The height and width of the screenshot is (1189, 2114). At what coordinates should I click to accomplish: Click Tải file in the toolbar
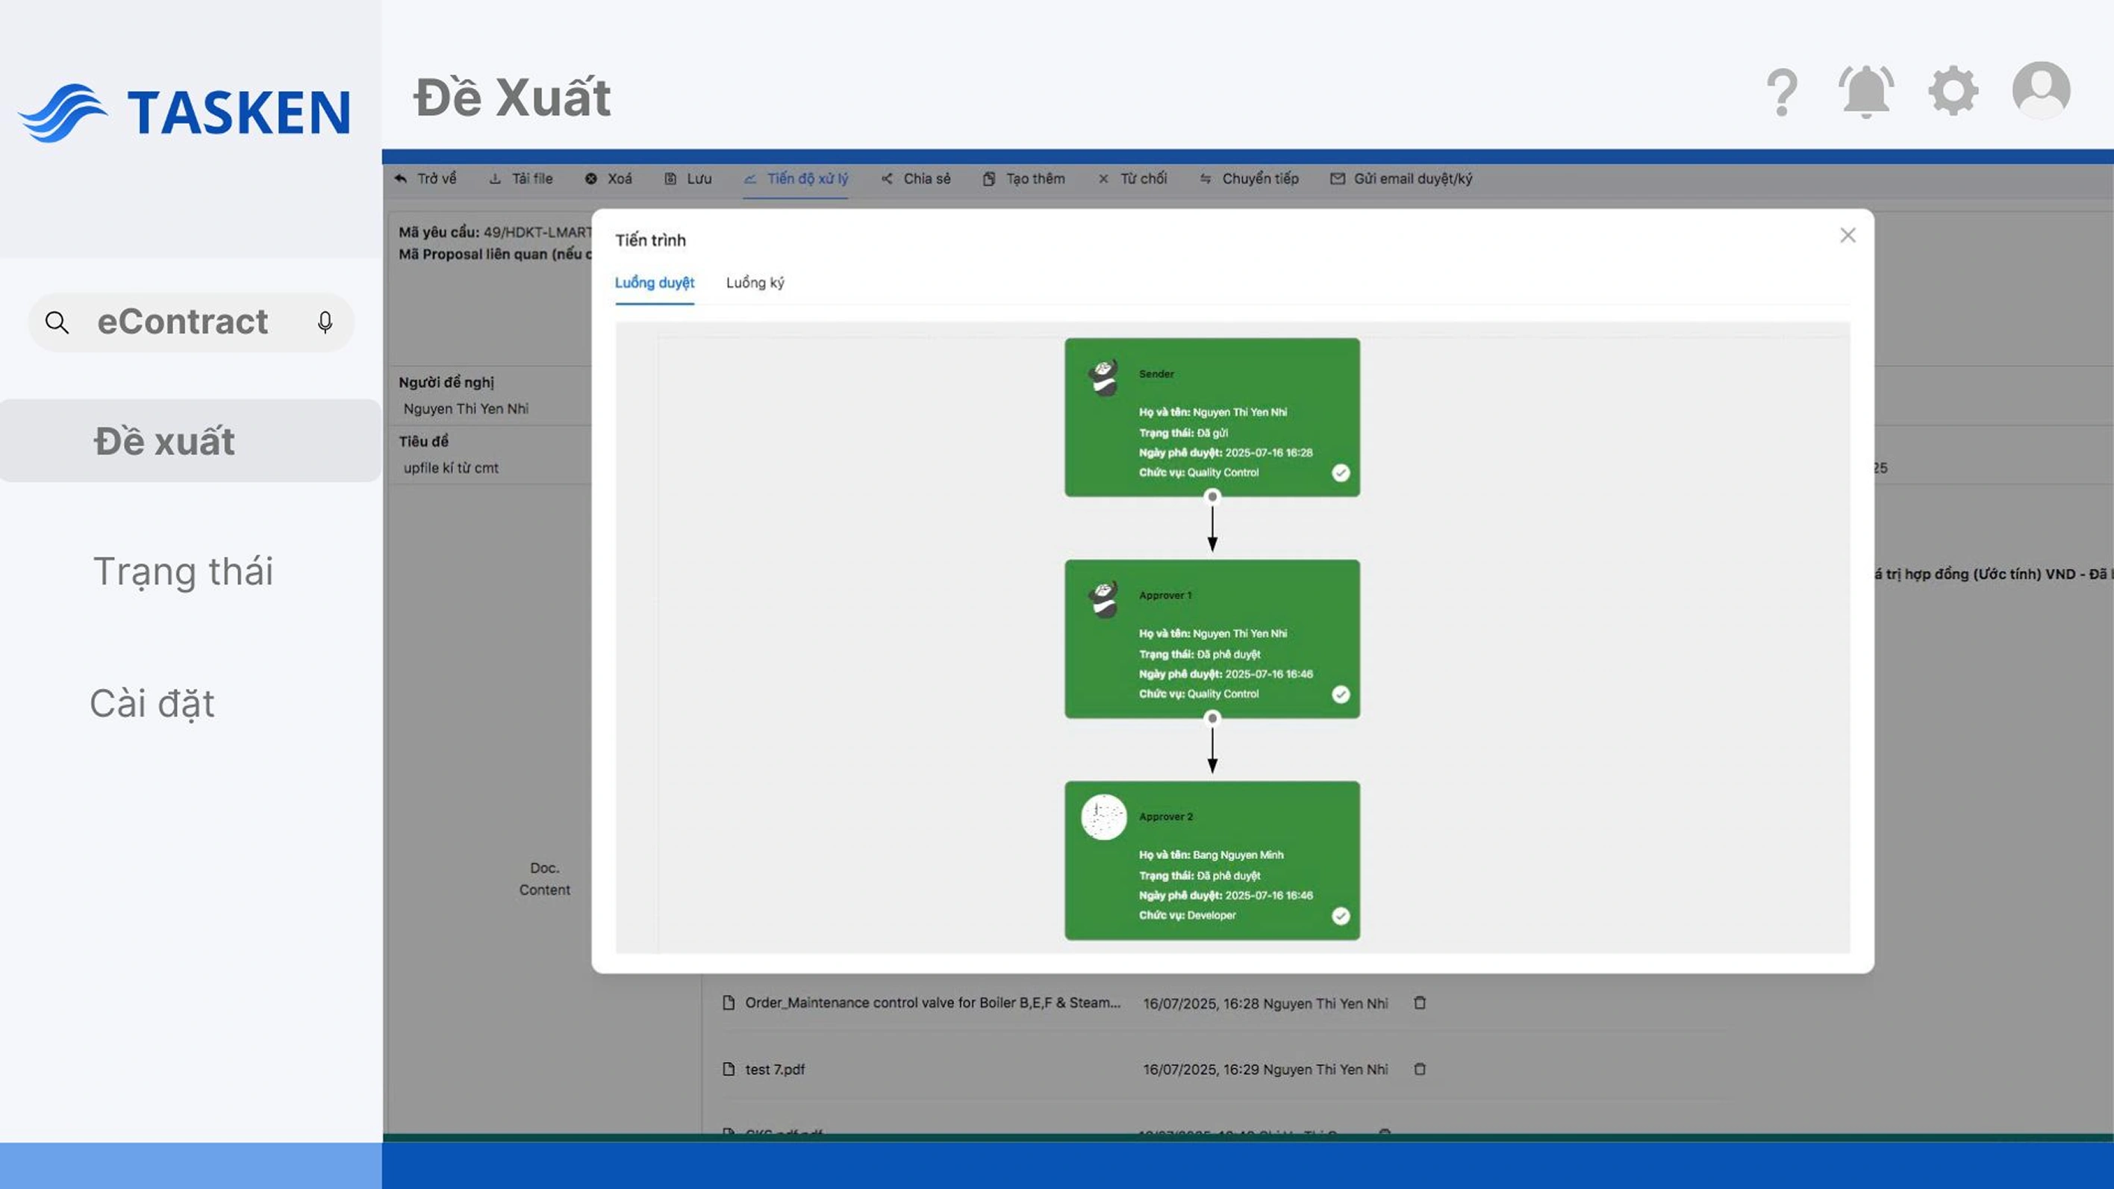521,179
